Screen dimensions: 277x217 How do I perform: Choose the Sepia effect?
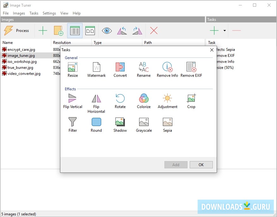pyautogui.click(x=167, y=124)
